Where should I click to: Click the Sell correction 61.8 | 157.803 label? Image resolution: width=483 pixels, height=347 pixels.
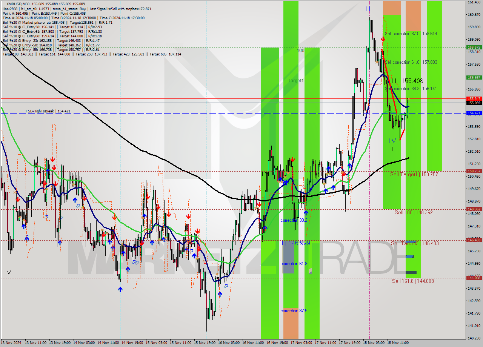[x=411, y=62]
